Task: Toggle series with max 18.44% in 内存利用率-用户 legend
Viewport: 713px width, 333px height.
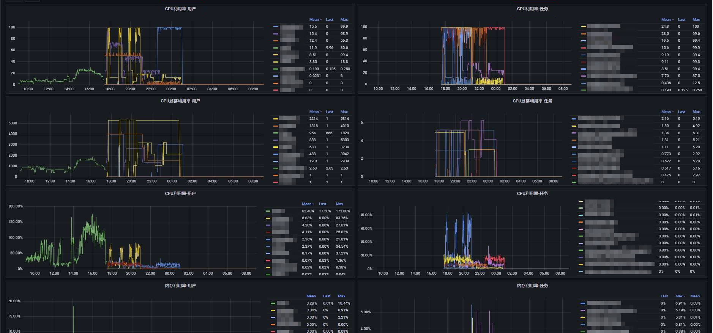Action: coord(283,303)
